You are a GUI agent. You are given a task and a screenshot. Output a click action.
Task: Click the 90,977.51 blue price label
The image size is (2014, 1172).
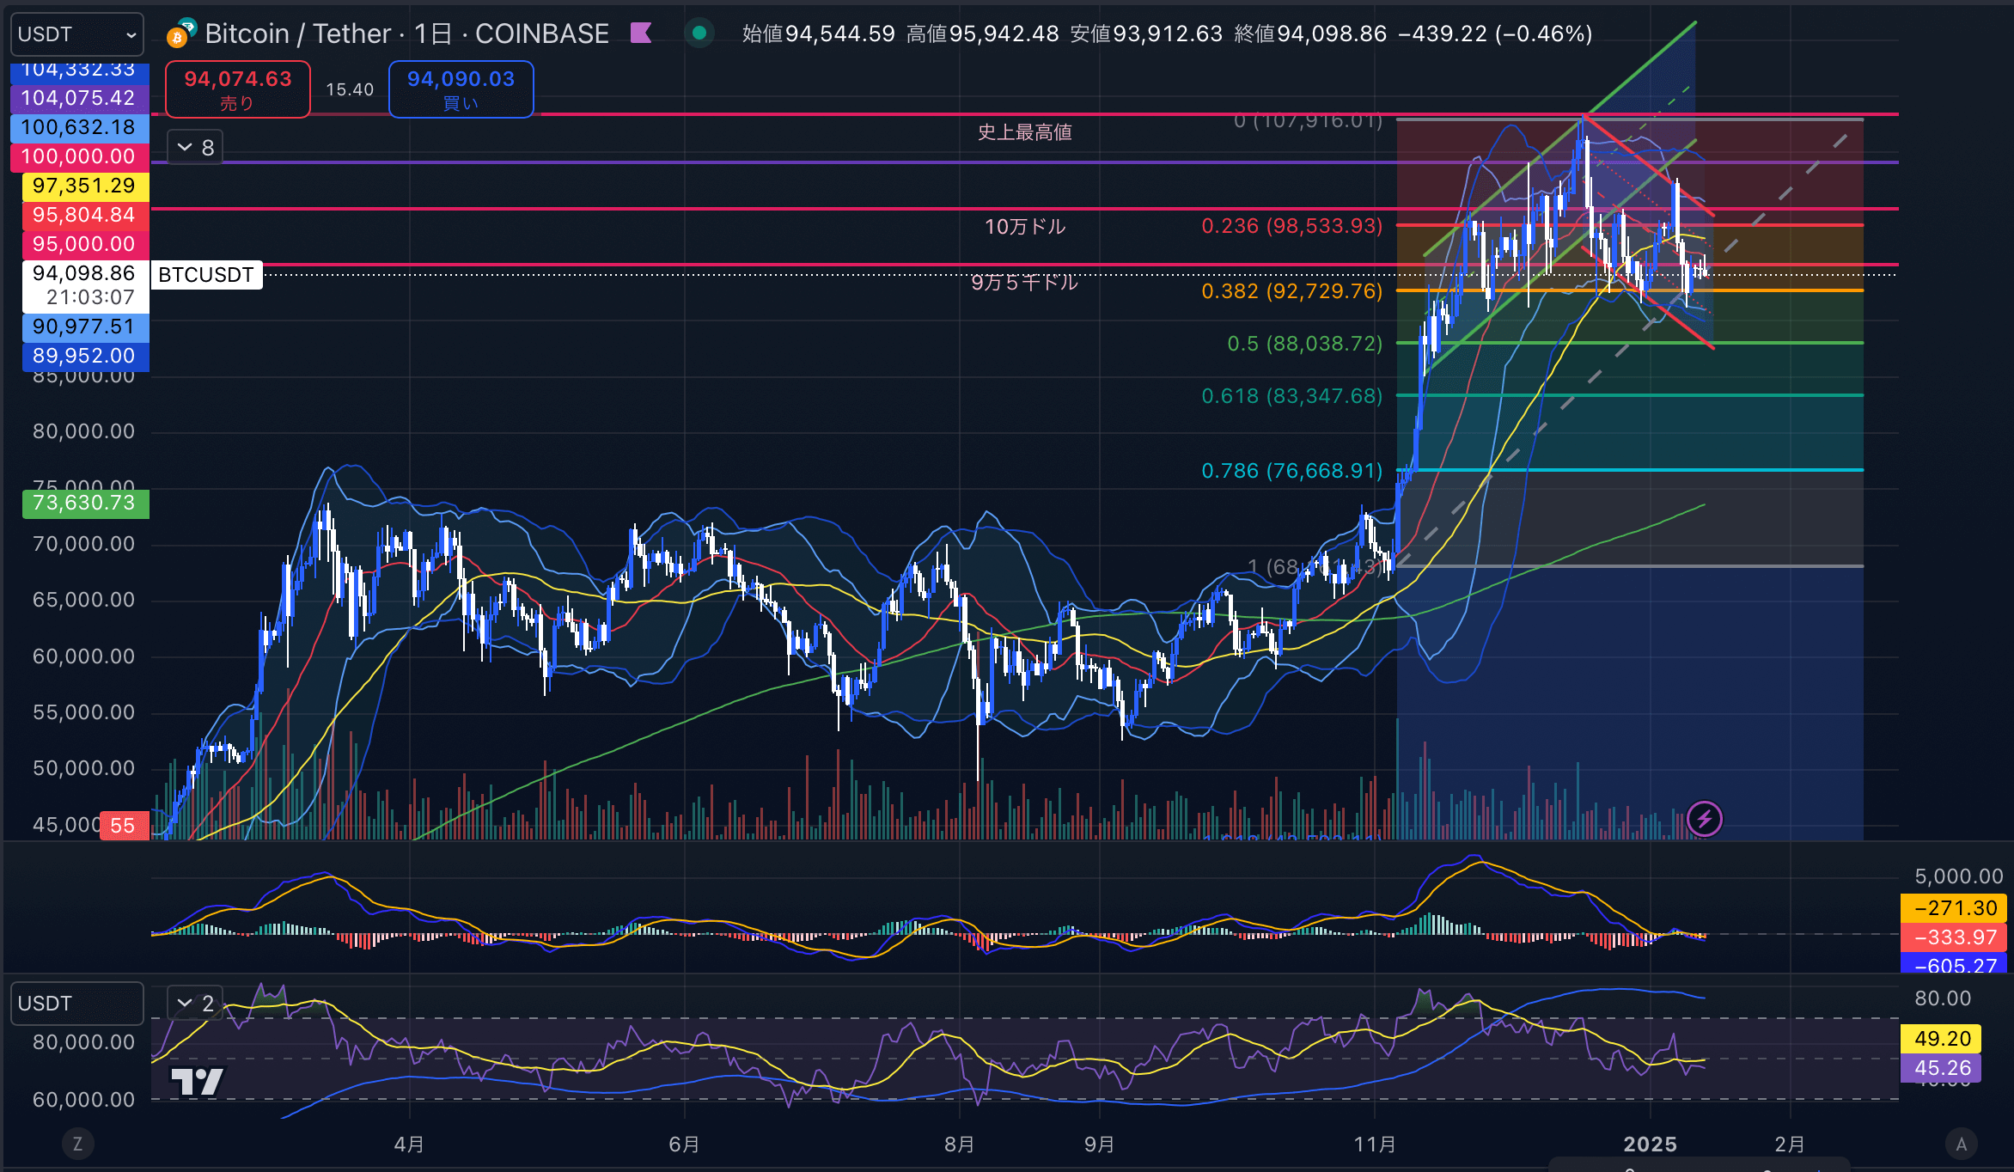(x=84, y=327)
